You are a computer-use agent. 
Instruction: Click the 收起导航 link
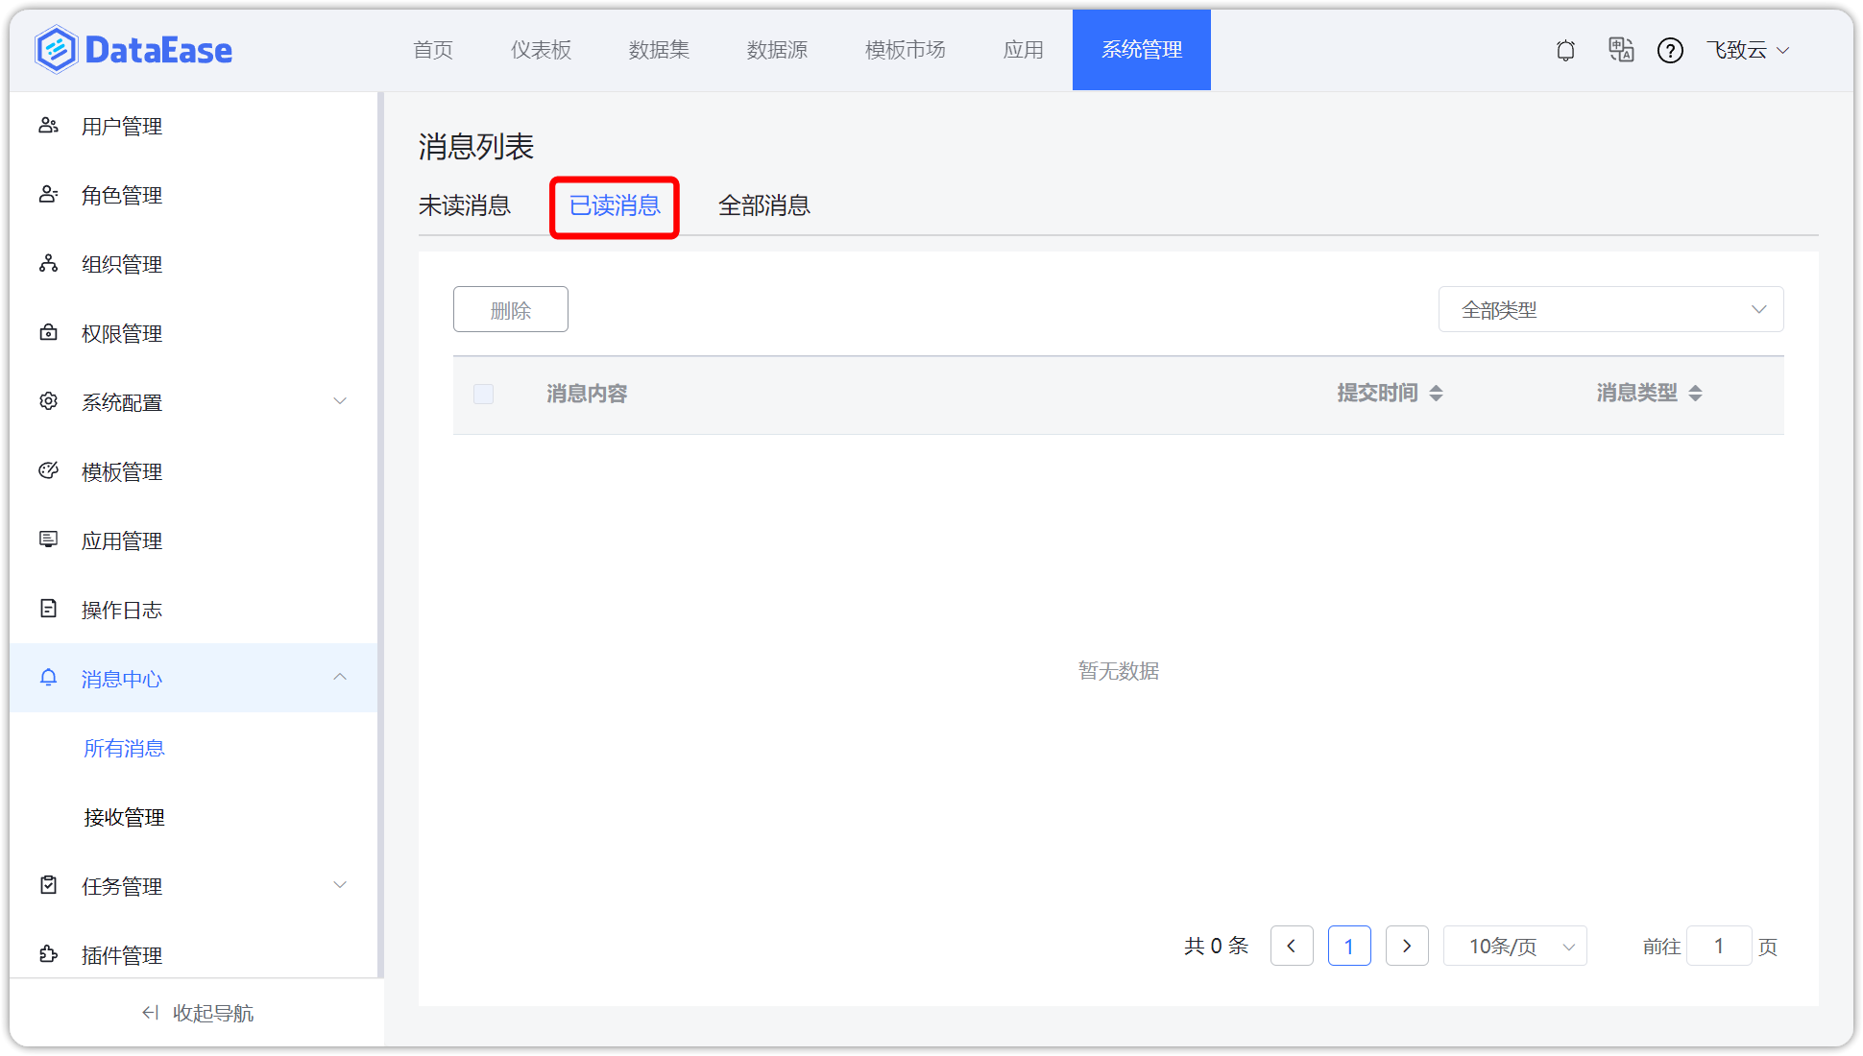click(x=213, y=1013)
